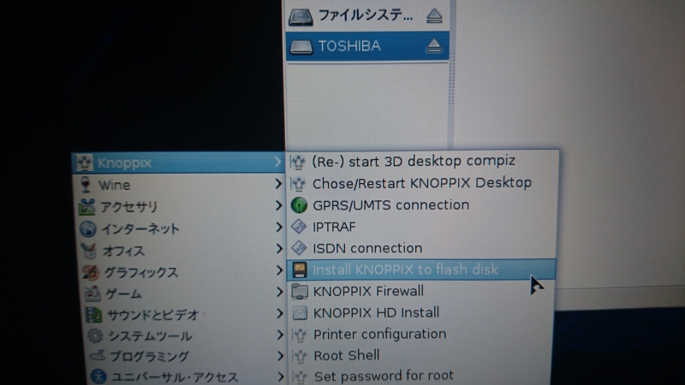This screenshot has height=385, width=685.
Task: Click the Set password for root icon
Action: (301, 376)
